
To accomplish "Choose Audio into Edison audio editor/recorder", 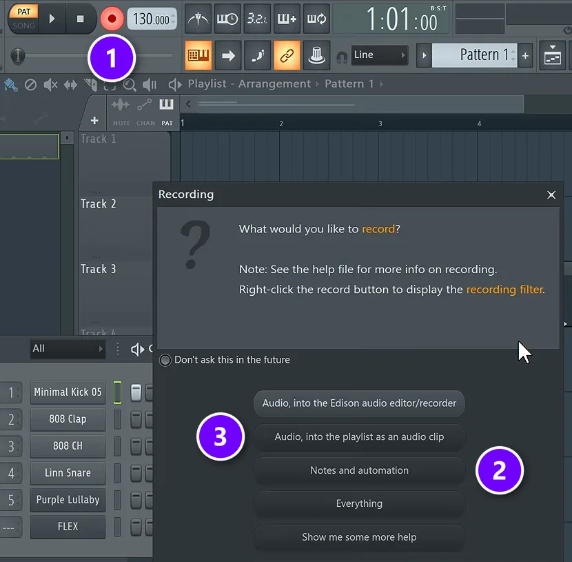I will tap(359, 403).
